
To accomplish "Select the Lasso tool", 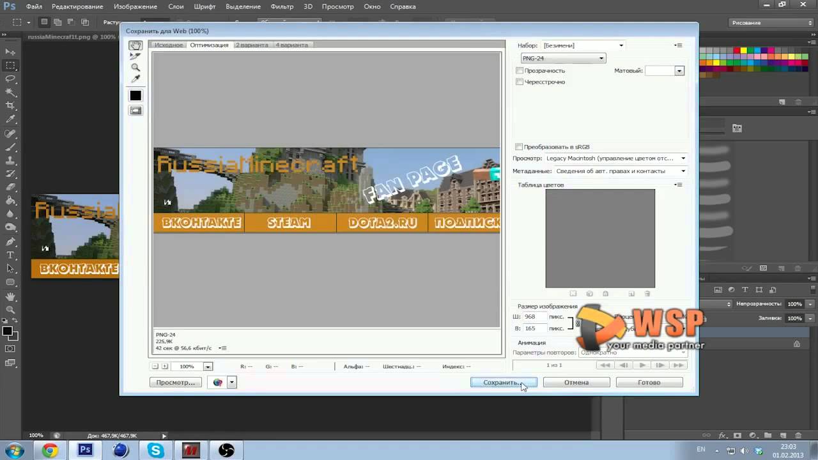I will click(10, 79).
